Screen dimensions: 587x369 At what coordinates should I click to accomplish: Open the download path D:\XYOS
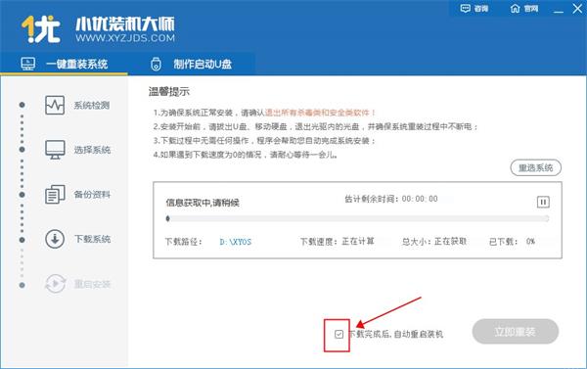point(236,242)
